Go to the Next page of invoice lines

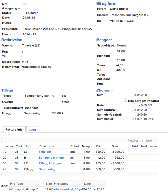pos(149,141)
